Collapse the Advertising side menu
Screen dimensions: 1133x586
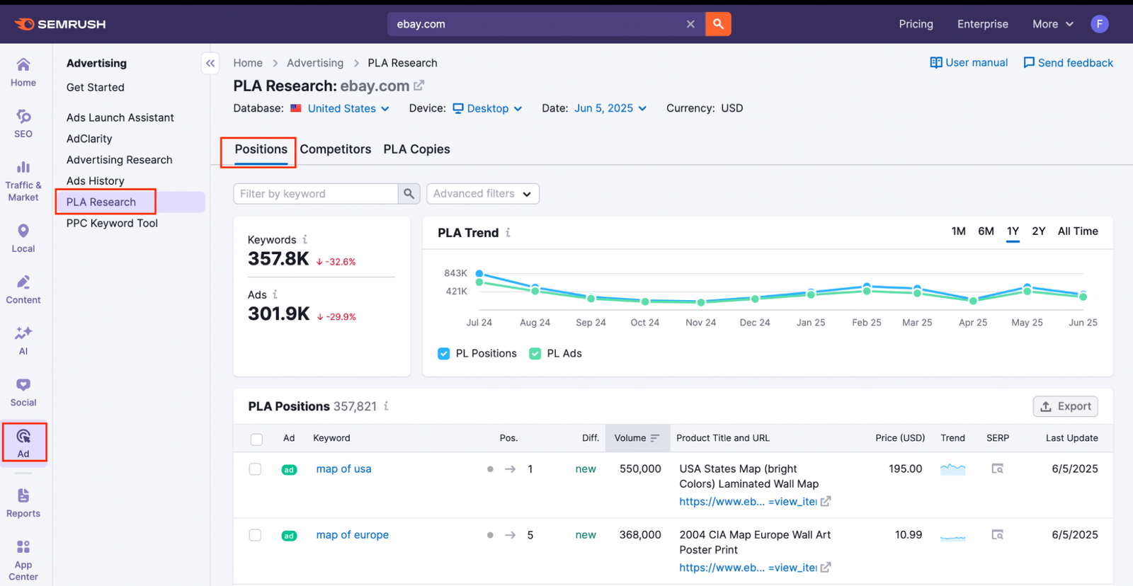pyautogui.click(x=210, y=63)
